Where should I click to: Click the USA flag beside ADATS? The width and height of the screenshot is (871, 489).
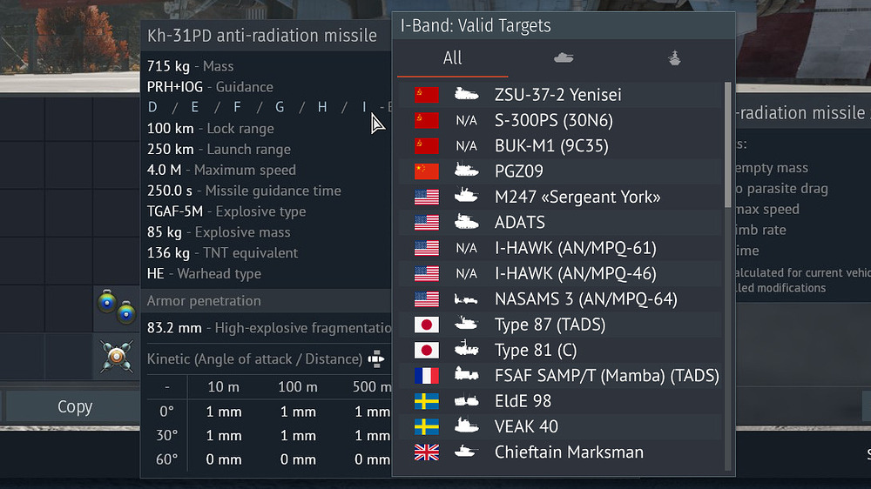click(x=427, y=223)
